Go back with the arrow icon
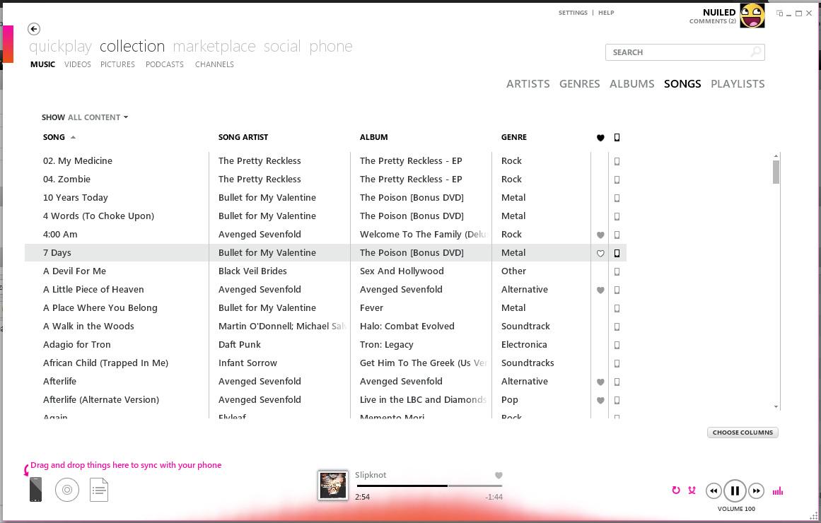The image size is (821, 523). click(34, 29)
